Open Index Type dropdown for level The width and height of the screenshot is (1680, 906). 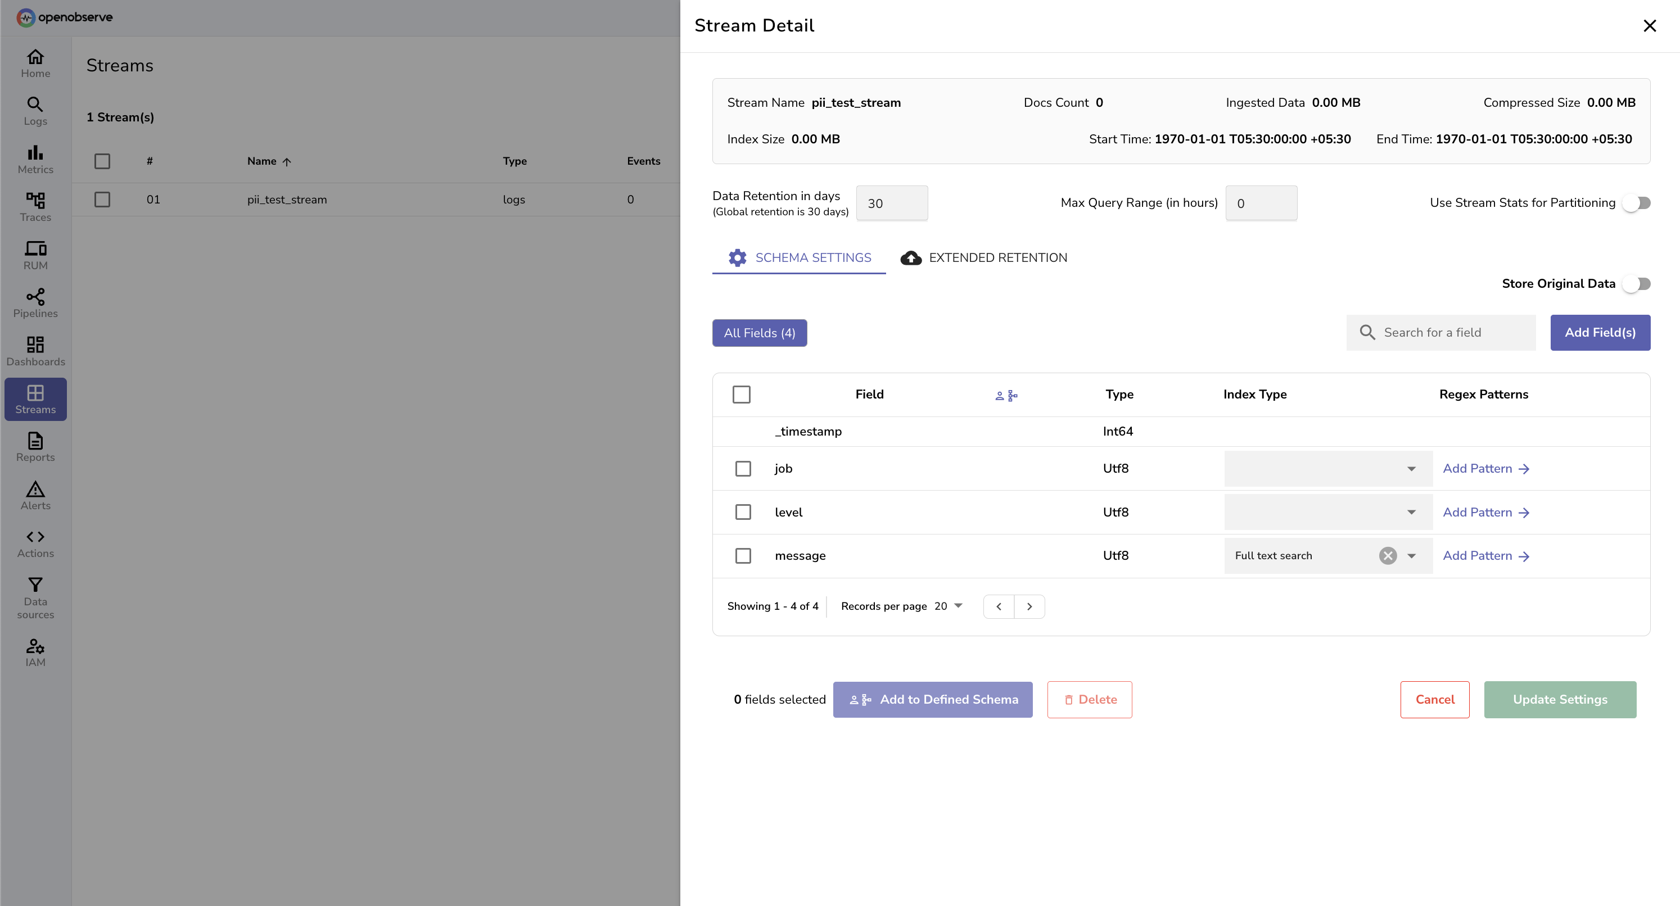[x=1328, y=513]
